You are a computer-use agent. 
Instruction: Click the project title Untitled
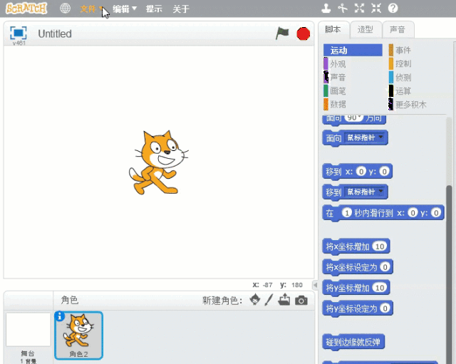point(55,33)
